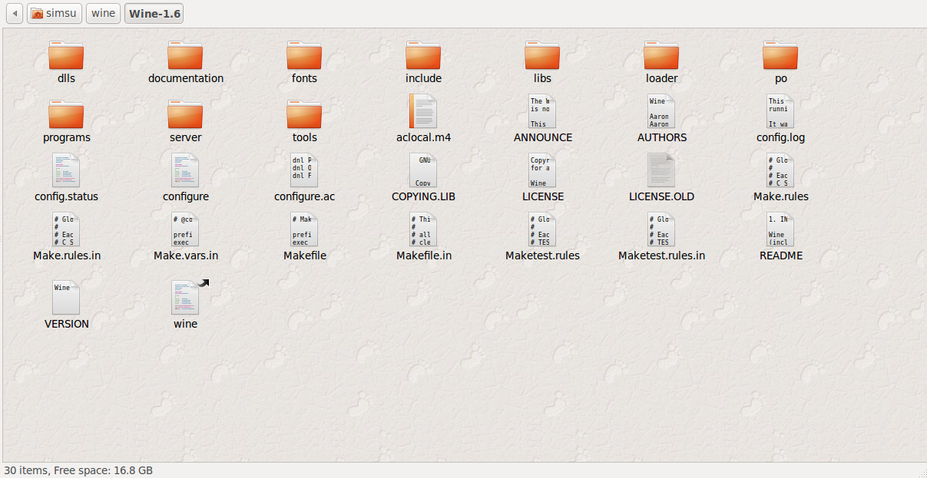Select the Maketest.rules file icon
This screenshot has height=478, width=927.
542,229
